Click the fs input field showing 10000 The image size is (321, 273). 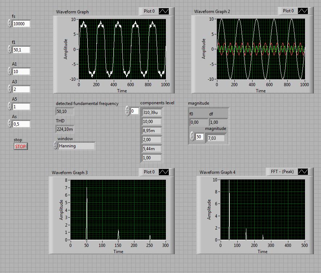tap(21, 24)
